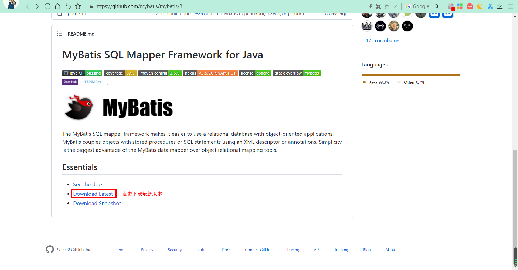Click the undo closed tab icon
Screen dimensions: 518x270
pos(68,6)
